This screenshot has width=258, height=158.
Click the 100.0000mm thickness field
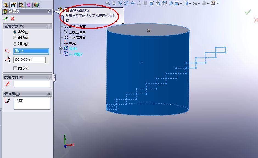click(29, 60)
